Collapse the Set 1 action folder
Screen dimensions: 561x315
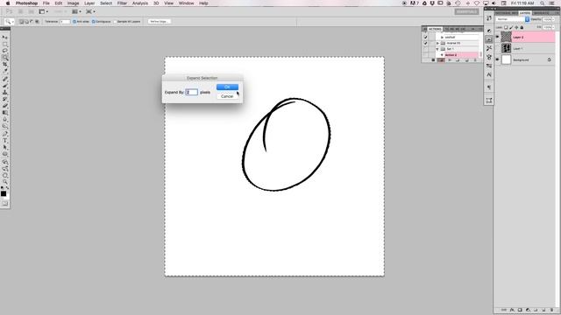click(437, 49)
